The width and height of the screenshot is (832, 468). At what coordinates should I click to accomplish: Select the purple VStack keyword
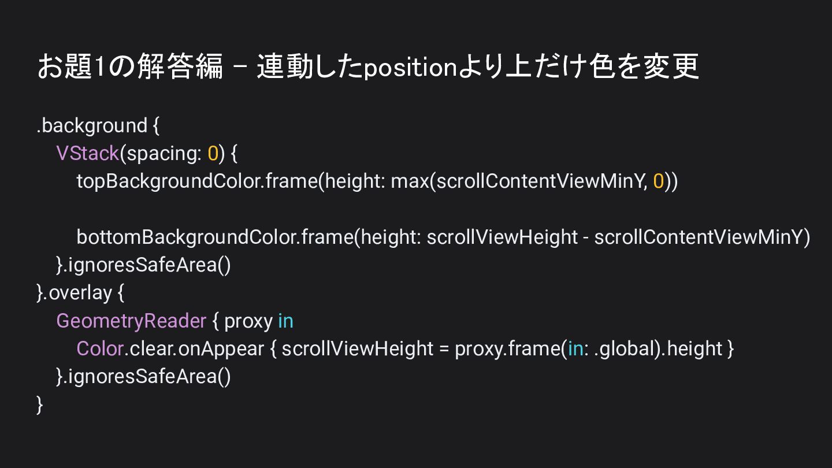(88, 153)
